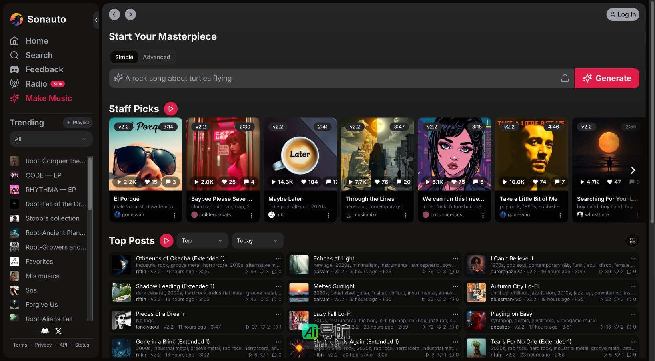The image size is (655, 361).
Task: Select the Simple mode tab
Action: (x=124, y=57)
